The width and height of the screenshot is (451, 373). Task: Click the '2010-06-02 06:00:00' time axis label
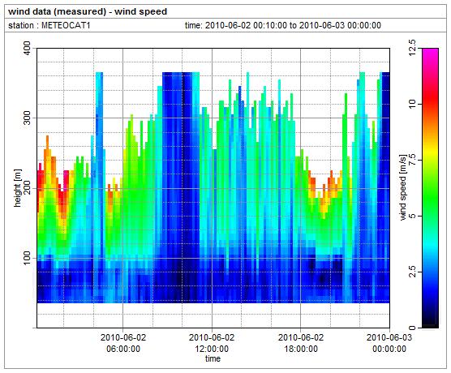pyautogui.click(x=123, y=343)
